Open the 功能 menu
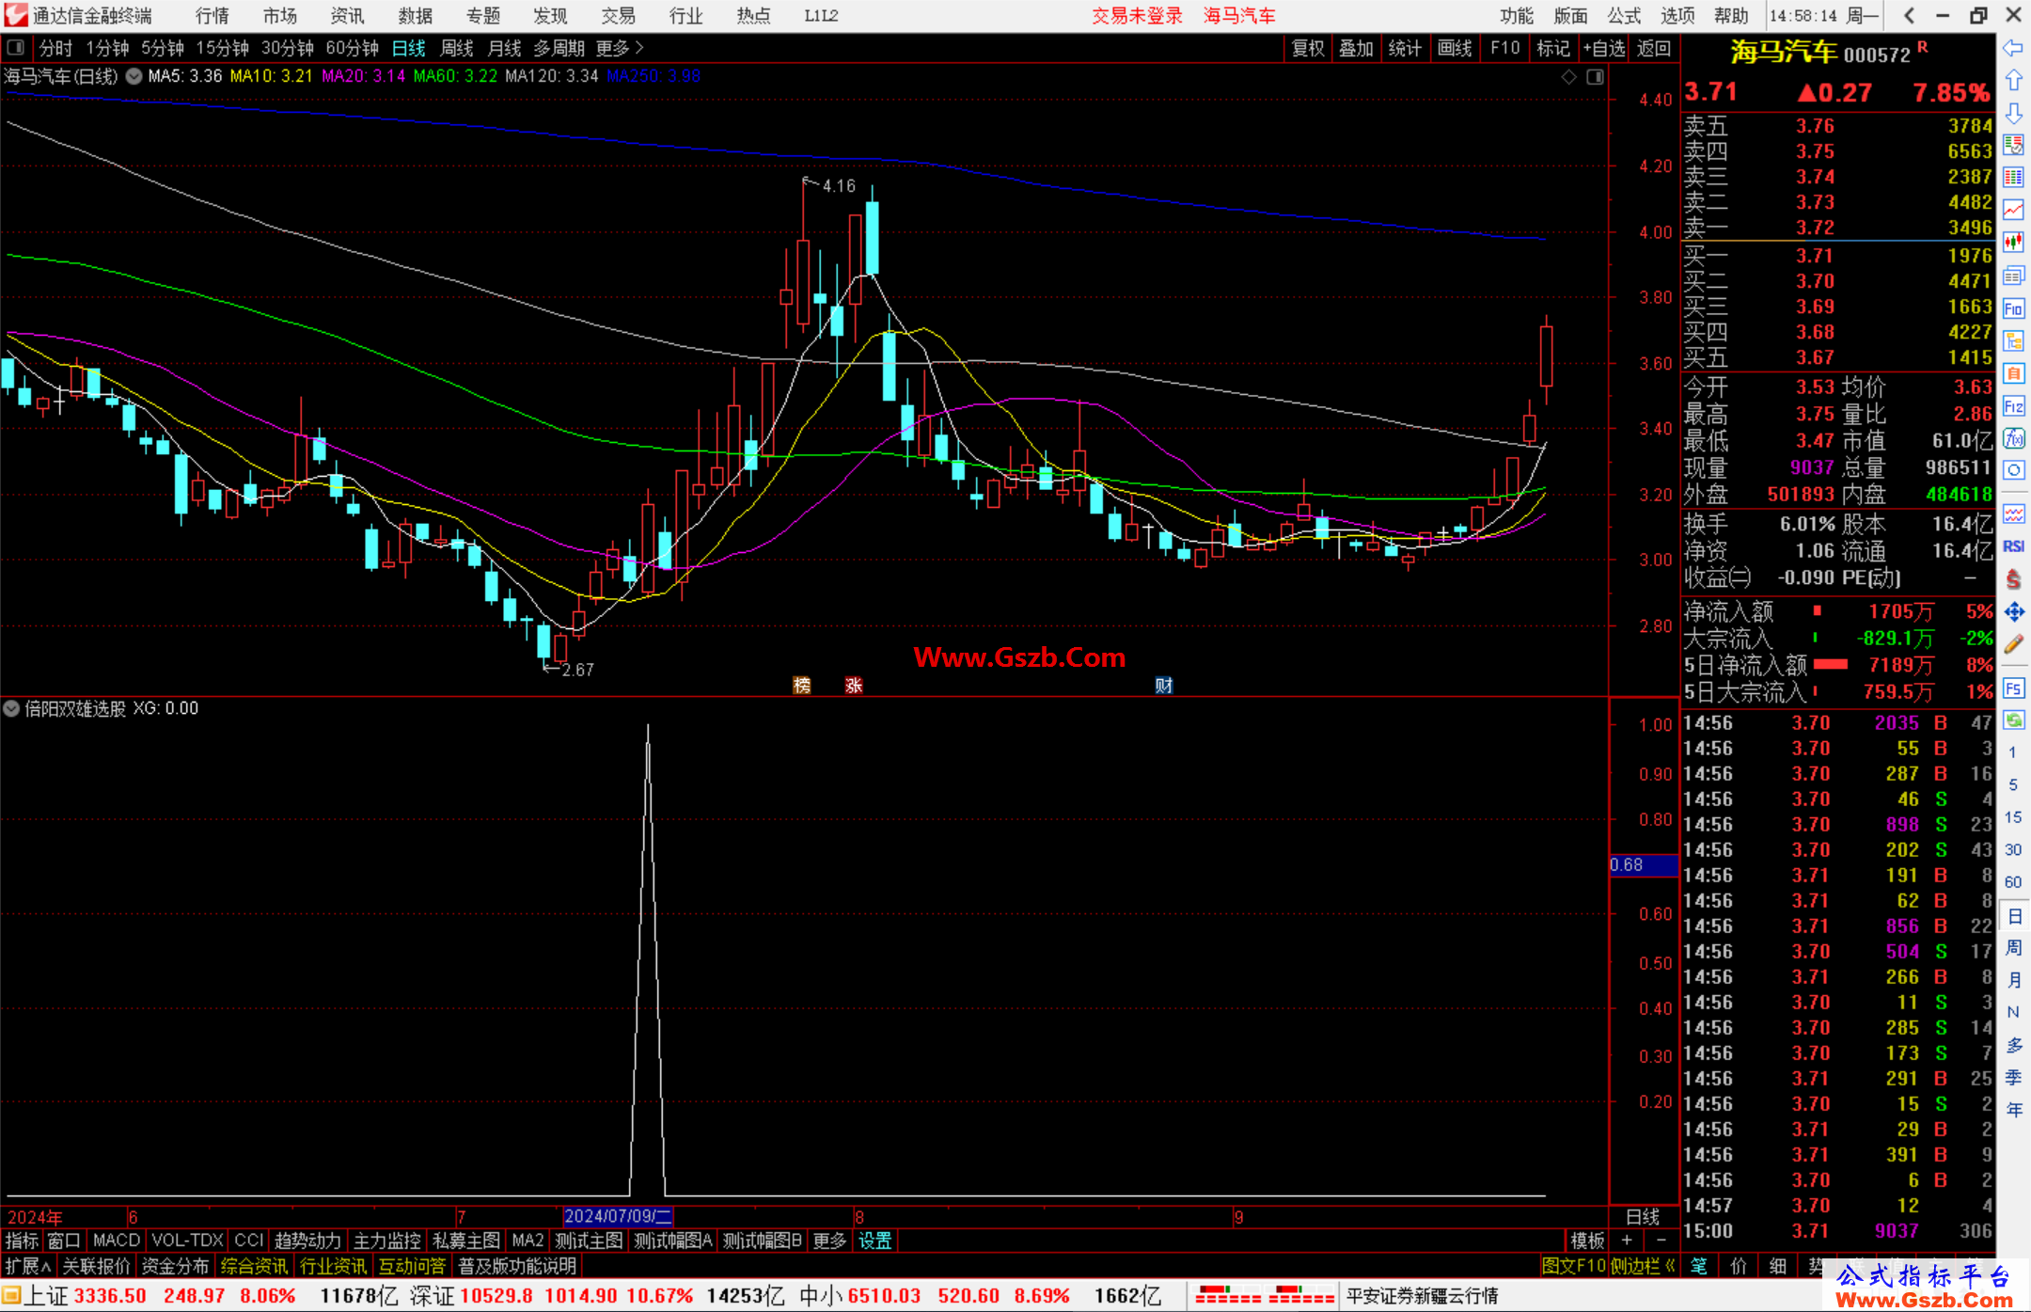The width and height of the screenshot is (2031, 1312). click(1516, 16)
